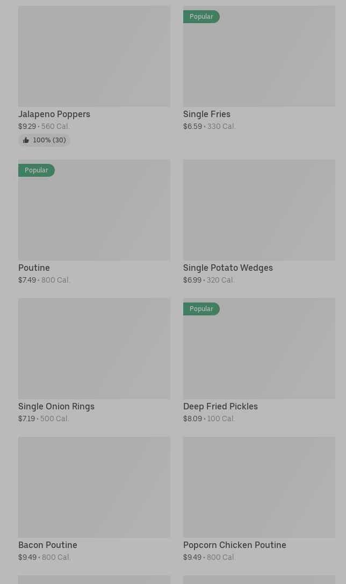The width and height of the screenshot is (346, 584).
Task: Click the Jalapeno Poppers title
Action: tap(54, 114)
